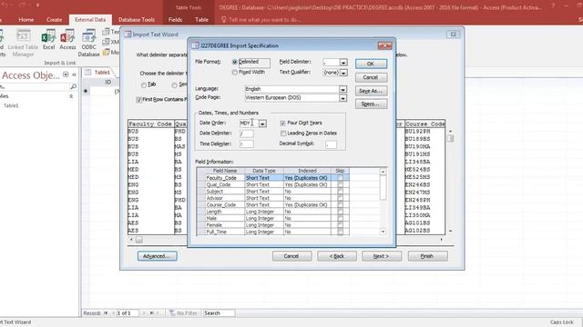Open the Code Page dropdown
583x327 pixels.
[343, 98]
